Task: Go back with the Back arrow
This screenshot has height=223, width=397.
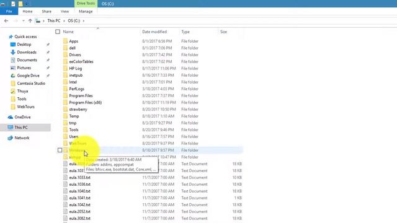Action: (6, 20)
